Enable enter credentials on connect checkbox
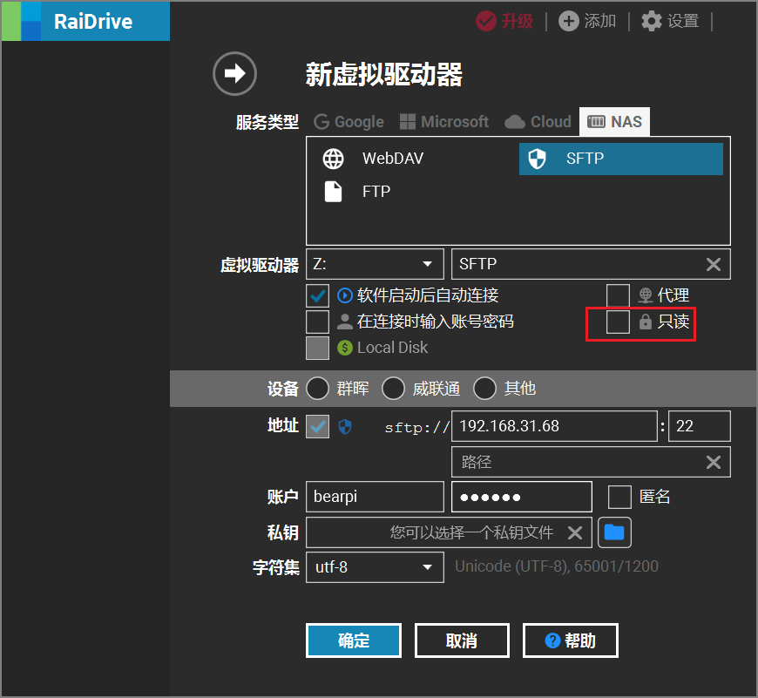Viewport: 758px width, 698px height. pos(318,322)
